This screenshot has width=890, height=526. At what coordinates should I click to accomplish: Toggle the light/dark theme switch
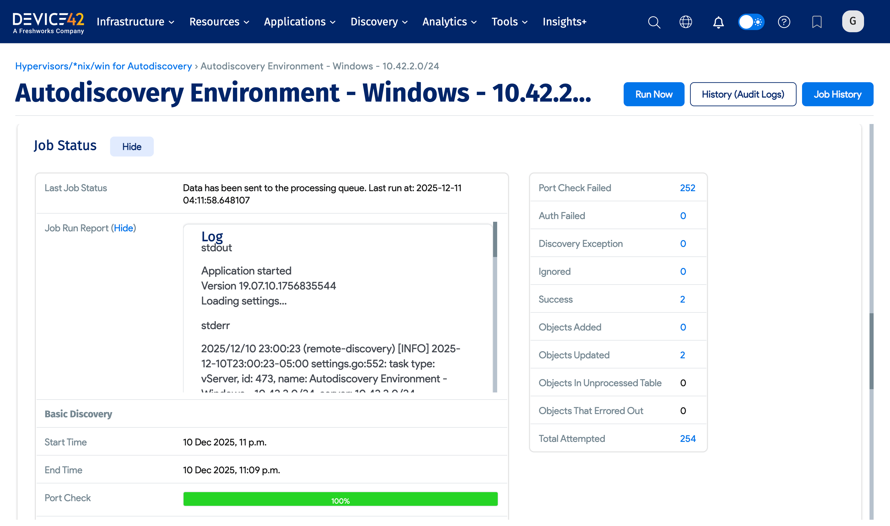pyautogui.click(x=751, y=22)
